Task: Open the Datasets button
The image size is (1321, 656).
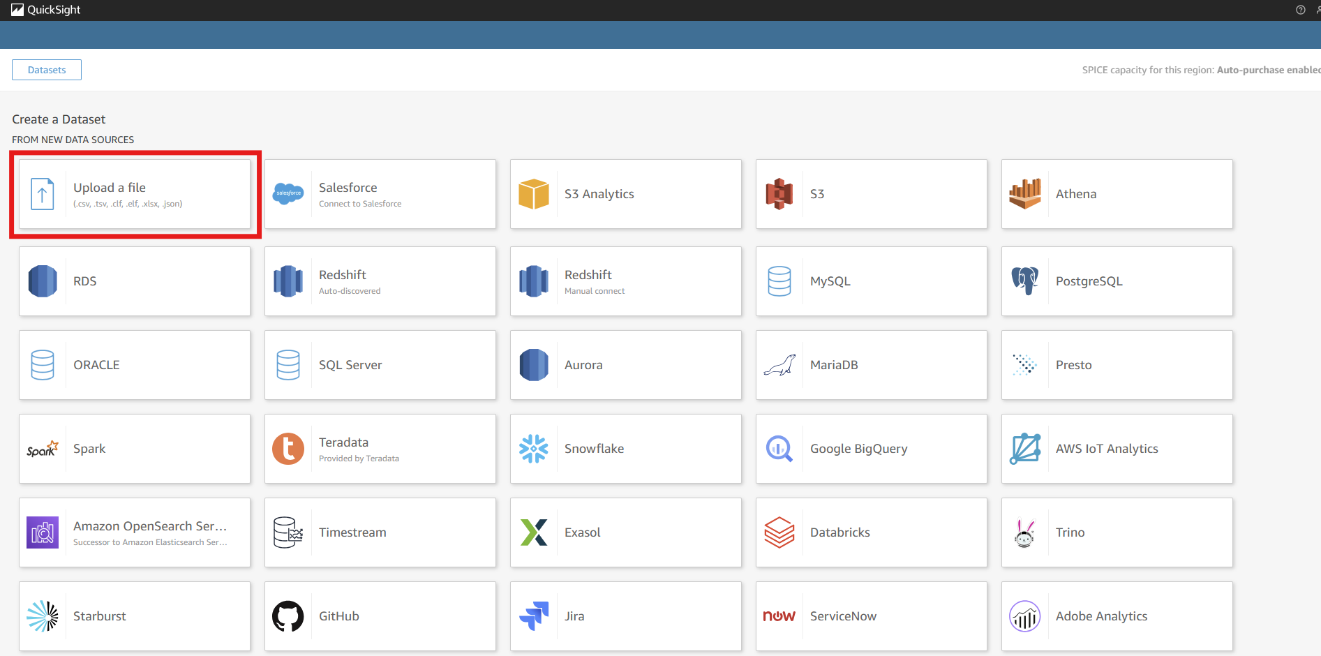Action: [47, 70]
